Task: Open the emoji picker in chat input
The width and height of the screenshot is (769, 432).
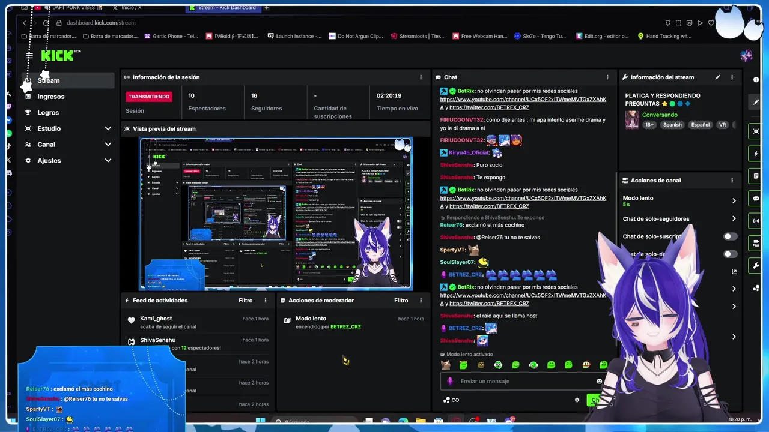Action: (599, 381)
